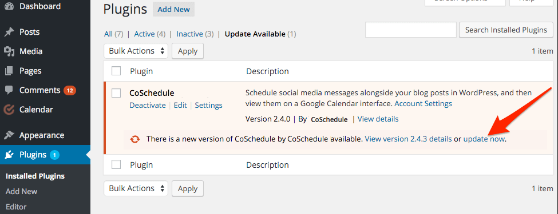Screen dimensions: 558x214
Task: Show Active plugins filter
Action: click(x=144, y=34)
